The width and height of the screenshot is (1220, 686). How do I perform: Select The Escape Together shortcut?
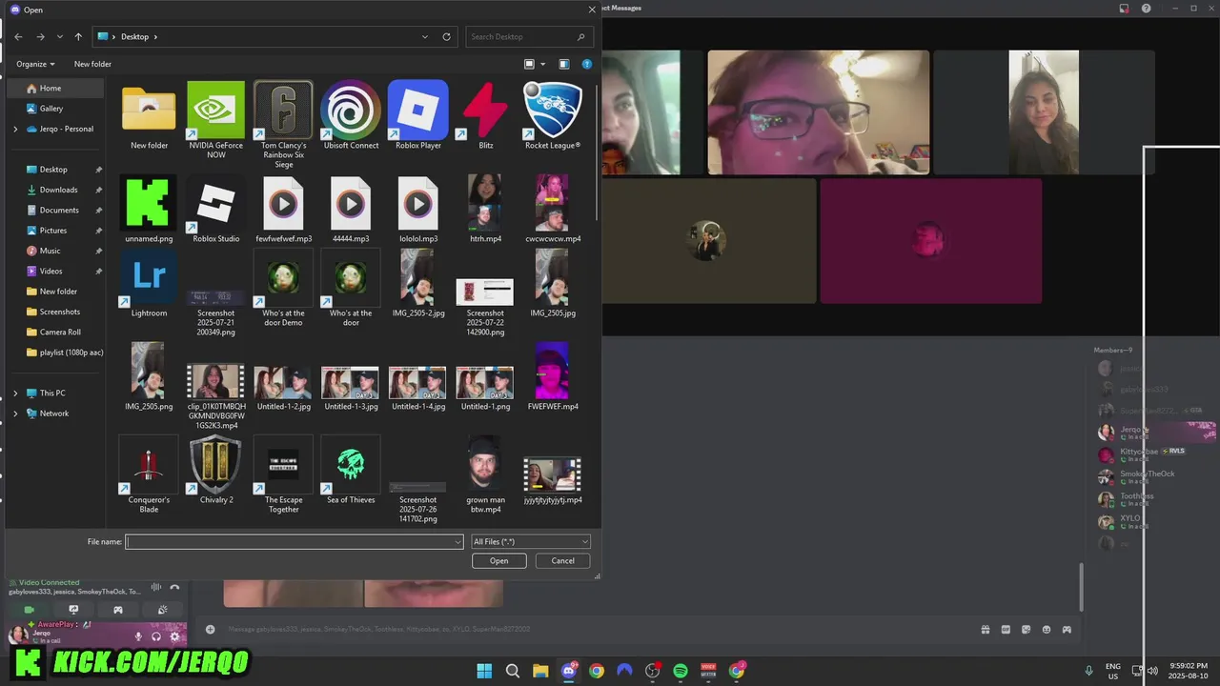coord(283,474)
